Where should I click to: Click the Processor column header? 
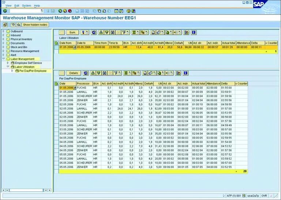point(85,84)
